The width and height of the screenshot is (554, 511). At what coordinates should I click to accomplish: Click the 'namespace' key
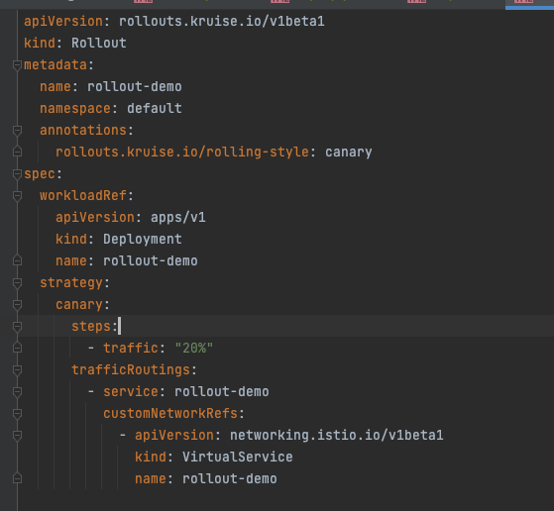pyautogui.click(x=75, y=108)
